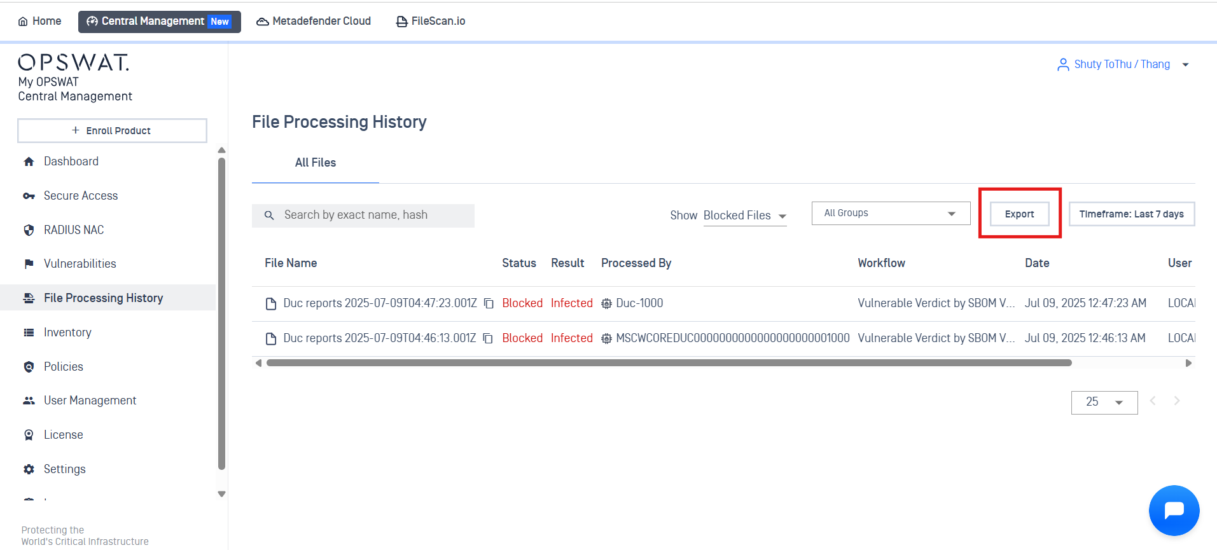Click MSCWCOREDUC processed by entry
Viewport: 1217px width, 550px height.
coord(733,338)
